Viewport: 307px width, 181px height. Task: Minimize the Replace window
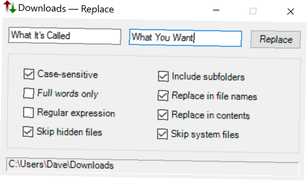click(216, 10)
